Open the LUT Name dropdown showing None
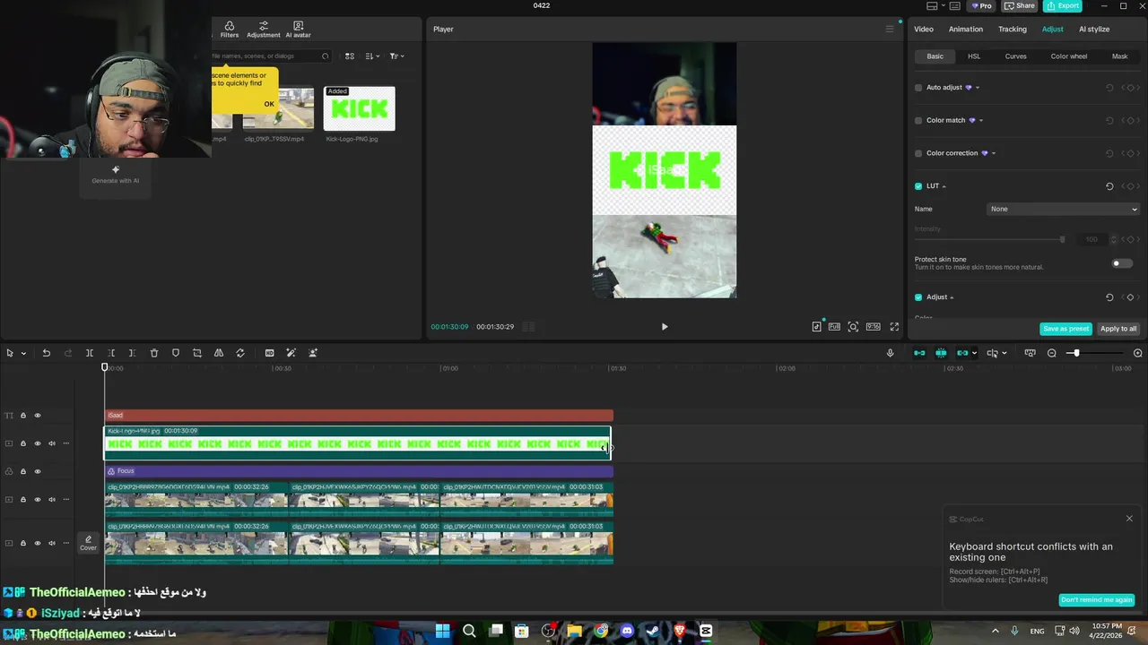 [1063, 209]
